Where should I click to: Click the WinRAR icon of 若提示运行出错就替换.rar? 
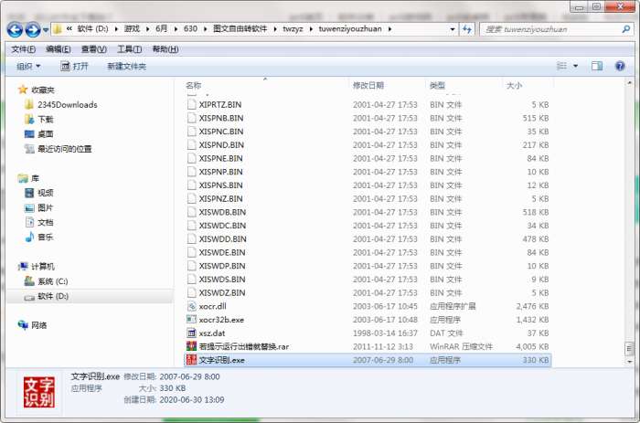[x=191, y=347]
